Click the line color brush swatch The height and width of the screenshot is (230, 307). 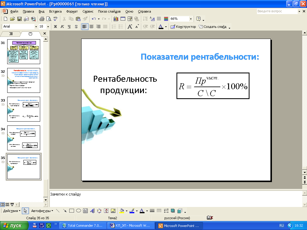(132, 211)
